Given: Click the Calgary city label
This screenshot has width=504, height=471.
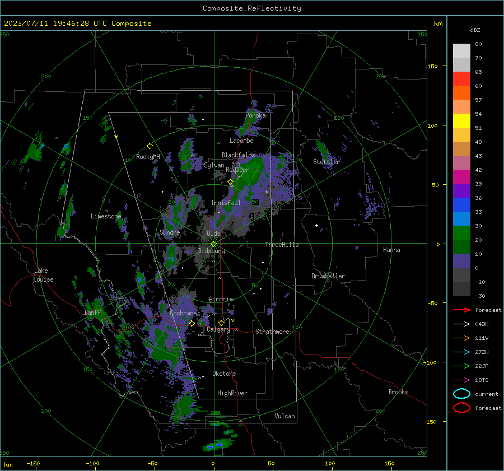Looking at the screenshot, I should tap(218, 329).
